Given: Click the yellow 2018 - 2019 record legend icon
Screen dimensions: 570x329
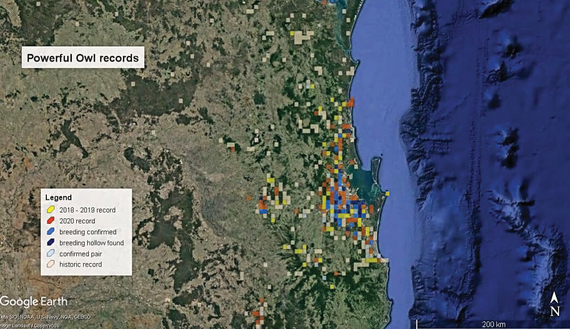Looking at the screenshot, I should coord(50,210).
